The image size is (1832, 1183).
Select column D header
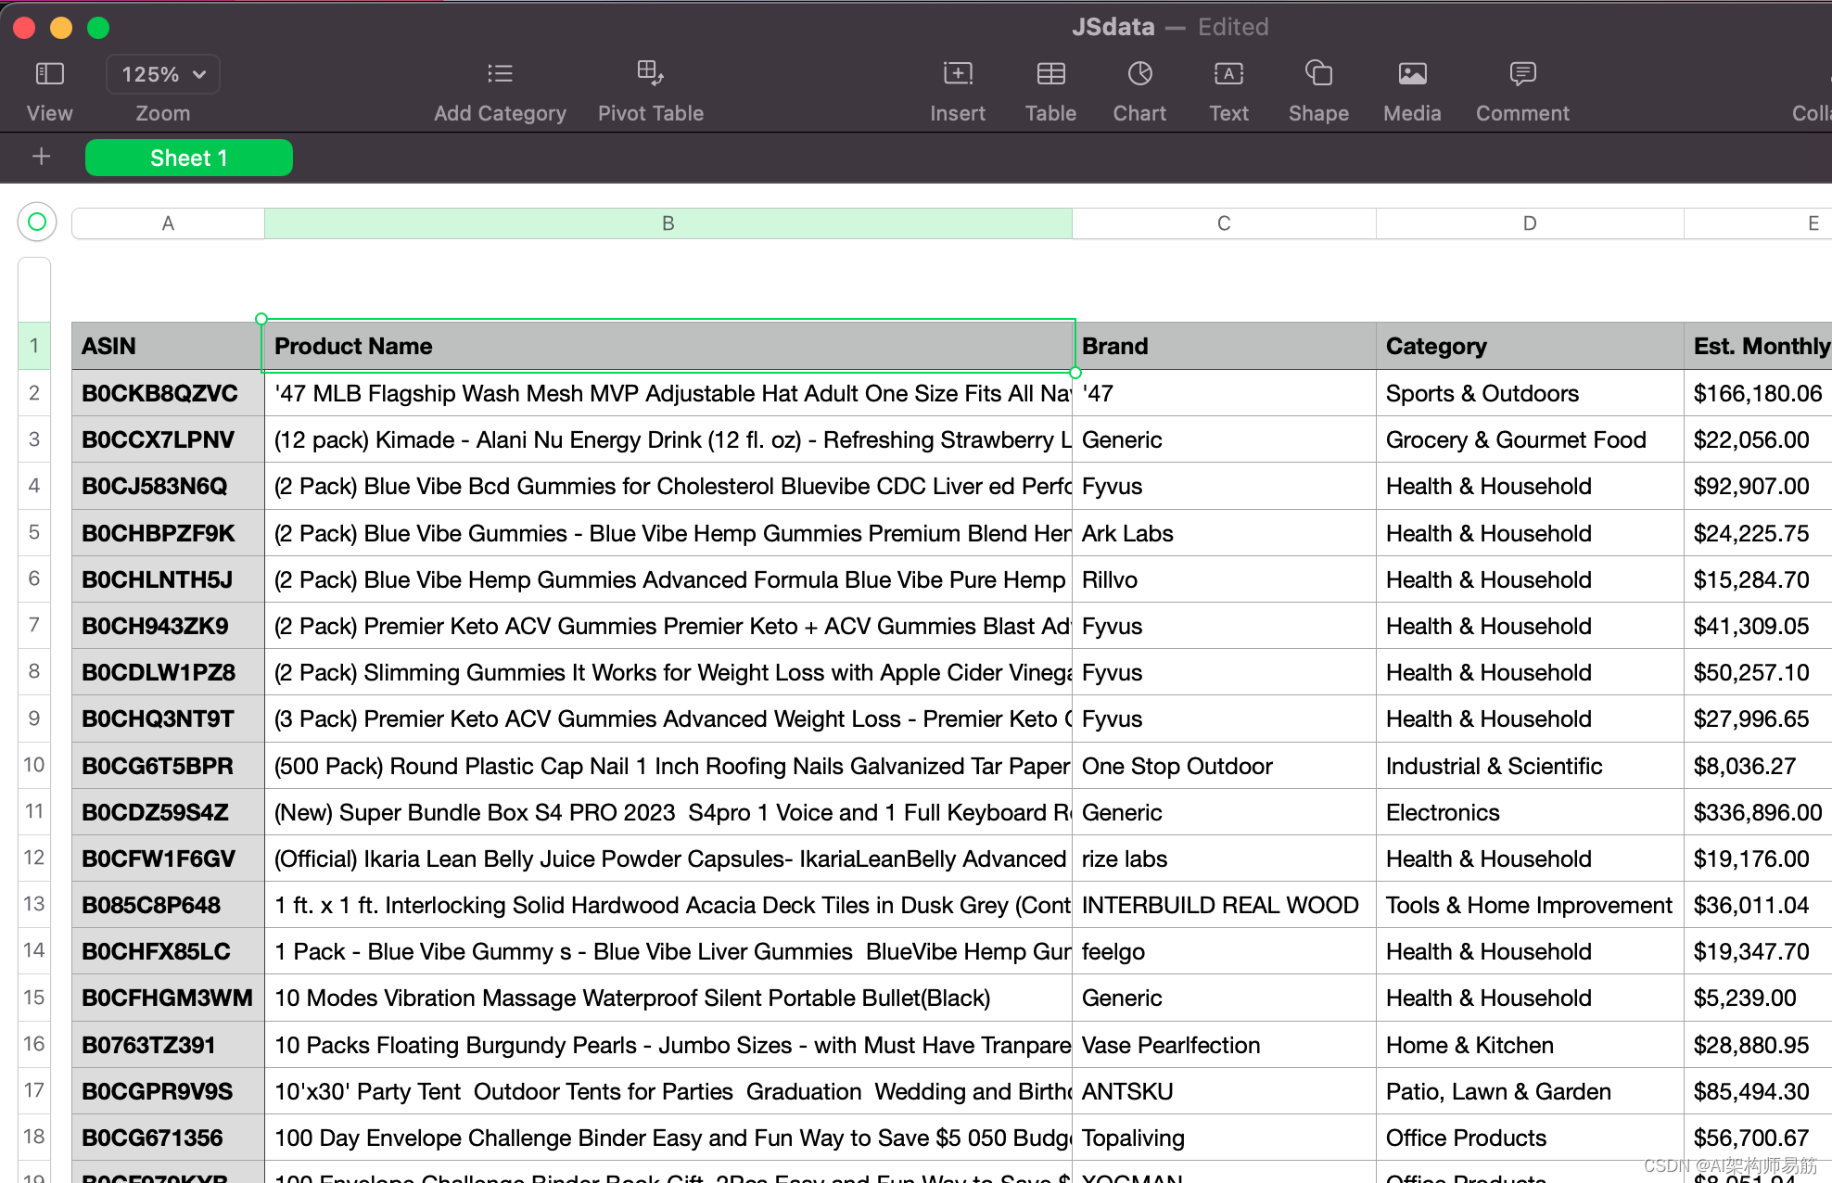(1530, 223)
